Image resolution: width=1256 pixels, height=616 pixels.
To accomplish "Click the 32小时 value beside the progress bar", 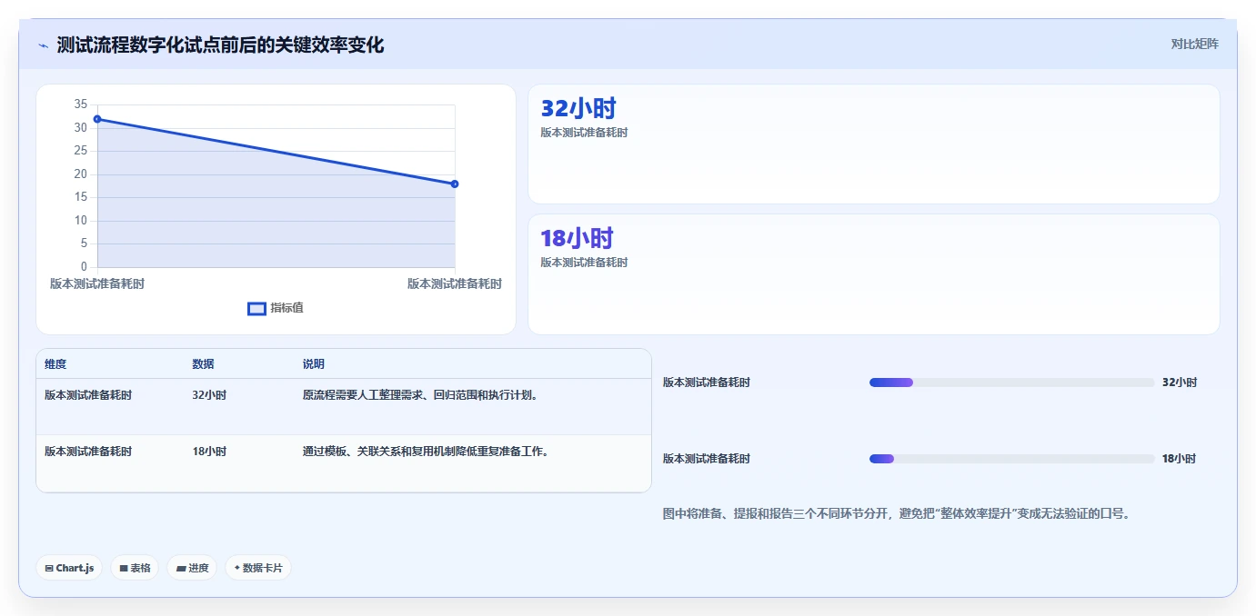I will [x=1180, y=383].
